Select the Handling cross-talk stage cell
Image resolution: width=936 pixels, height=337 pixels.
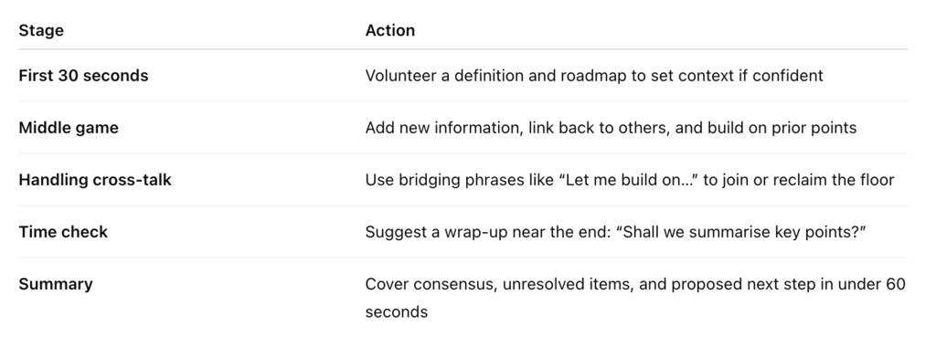[95, 180]
